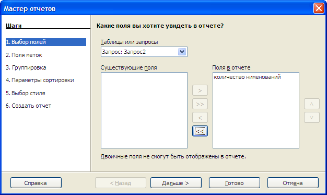Click the Запрос: Запрос2 combo box field
Screen dimensions: 327x195
(x=144, y=52)
